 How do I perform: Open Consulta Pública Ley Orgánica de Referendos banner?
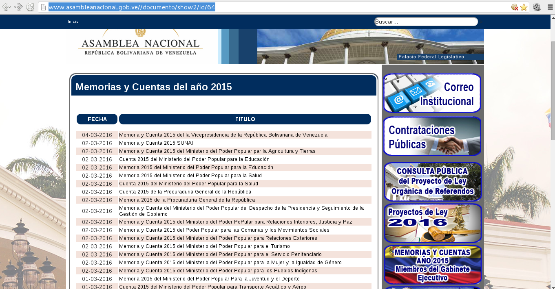click(432, 182)
